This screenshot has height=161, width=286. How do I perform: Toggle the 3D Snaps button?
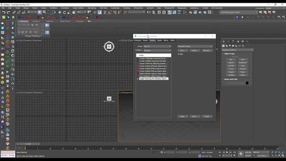point(105,13)
